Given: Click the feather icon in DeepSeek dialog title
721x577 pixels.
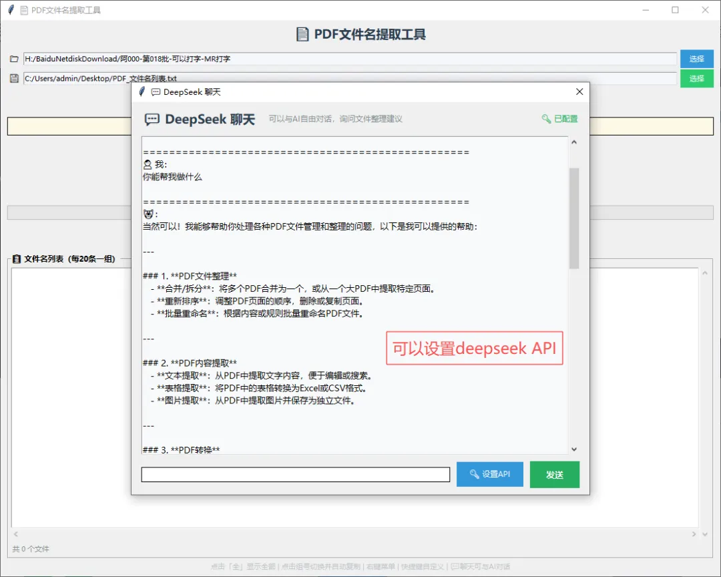Looking at the screenshot, I should click(x=142, y=91).
